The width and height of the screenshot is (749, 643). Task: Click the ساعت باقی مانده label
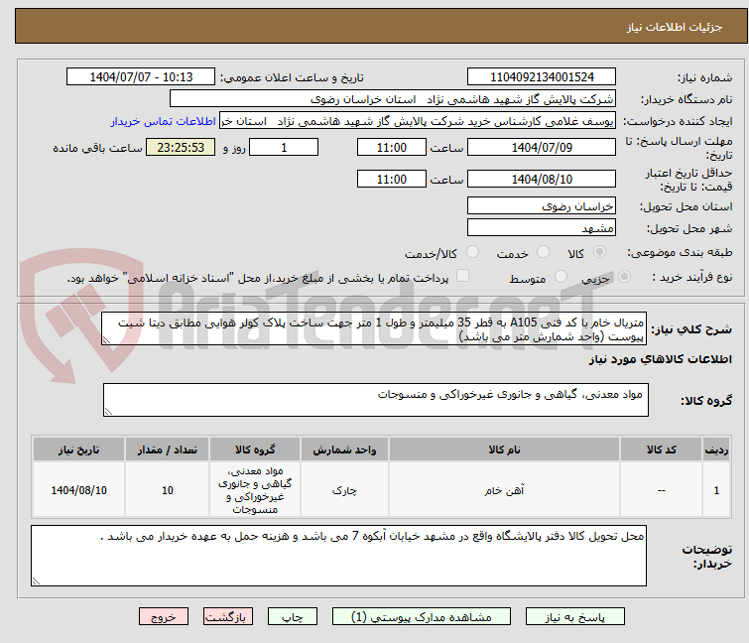pos(97,148)
